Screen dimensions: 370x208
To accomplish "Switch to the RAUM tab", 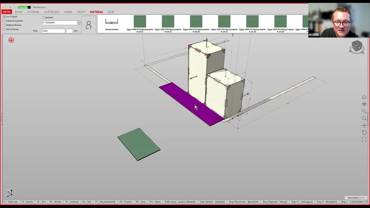I will pos(19,12).
